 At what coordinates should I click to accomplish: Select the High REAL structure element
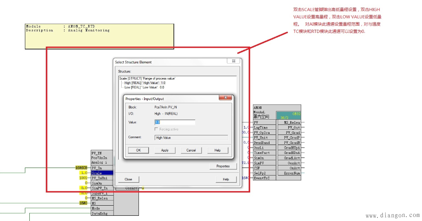(x=145, y=83)
